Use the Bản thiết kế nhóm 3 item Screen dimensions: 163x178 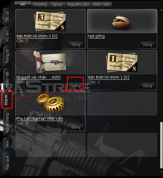[x=76, y=44]
